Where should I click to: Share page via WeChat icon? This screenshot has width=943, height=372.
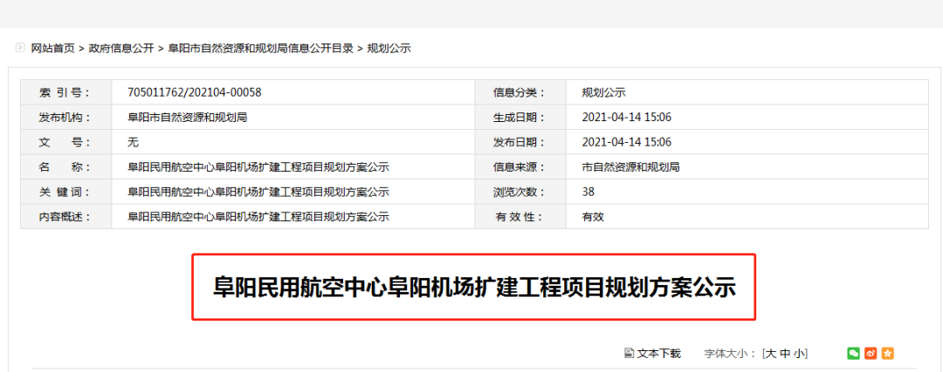click(x=853, y=354)
